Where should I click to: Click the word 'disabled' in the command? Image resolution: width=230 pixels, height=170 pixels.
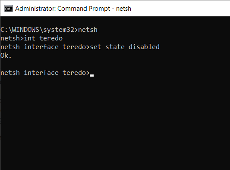pyautogui.click(x=144, y=47)
